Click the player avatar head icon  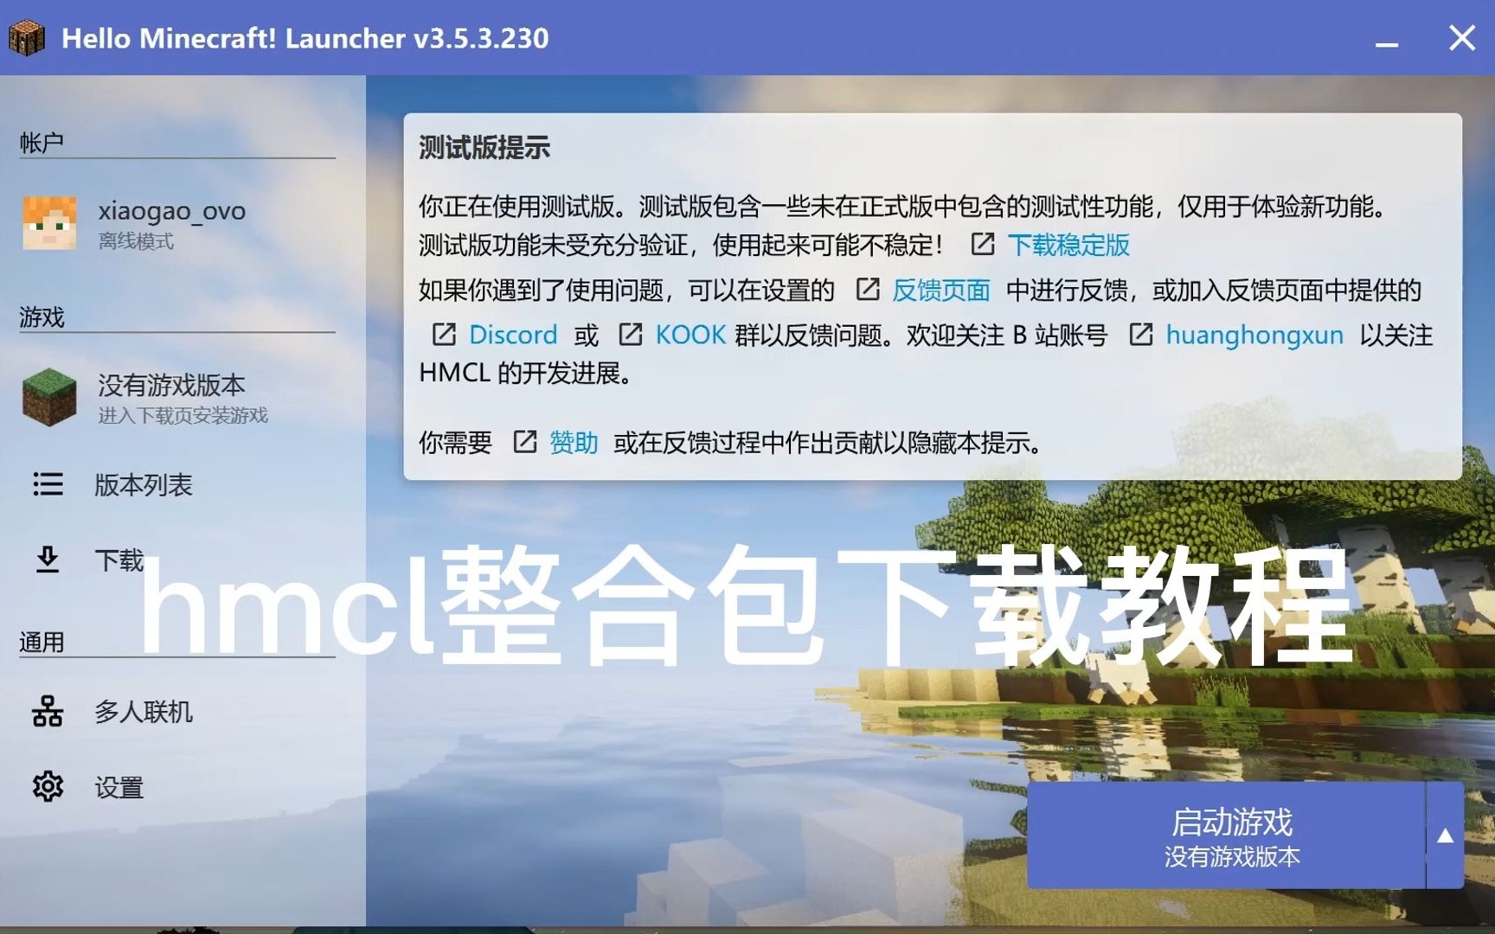(48, 223)
